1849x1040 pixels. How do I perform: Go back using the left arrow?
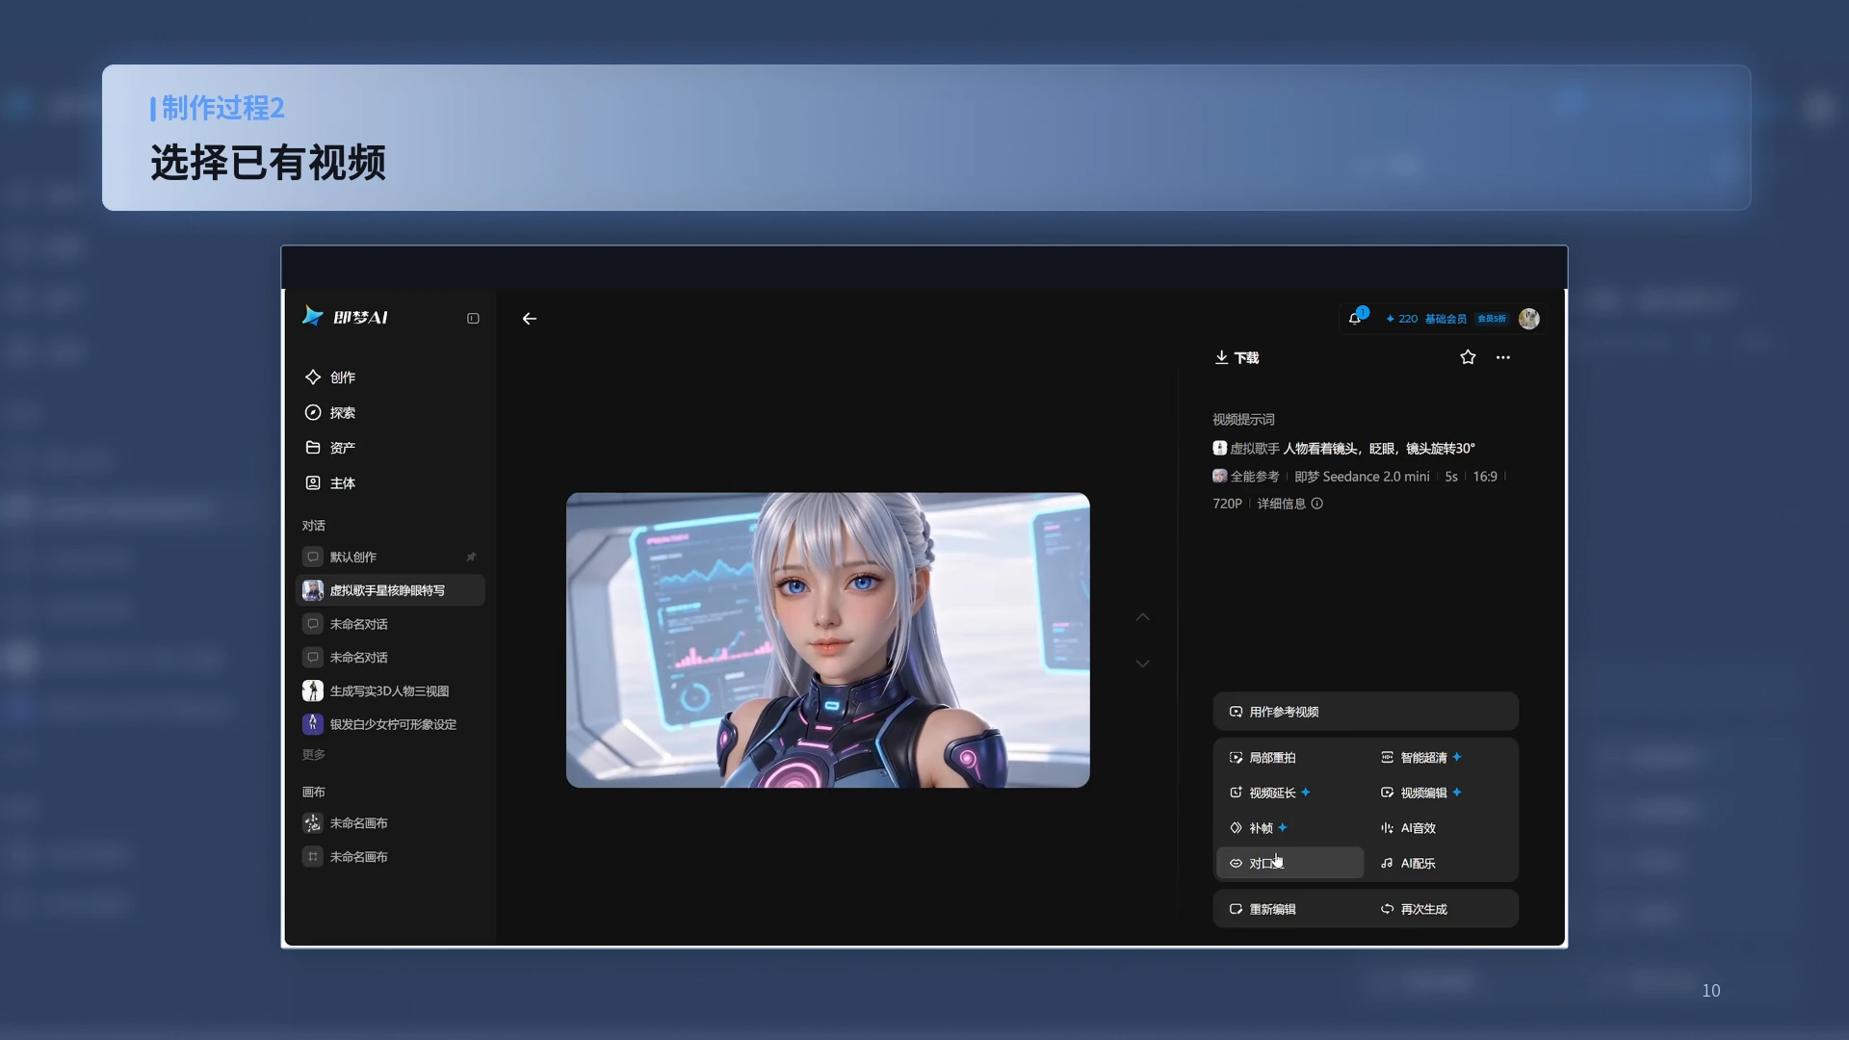click(530, 319)
